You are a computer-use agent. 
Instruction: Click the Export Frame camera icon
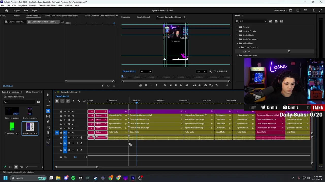206,85
